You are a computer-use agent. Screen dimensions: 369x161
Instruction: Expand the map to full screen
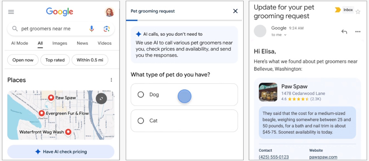click(101, 99)
